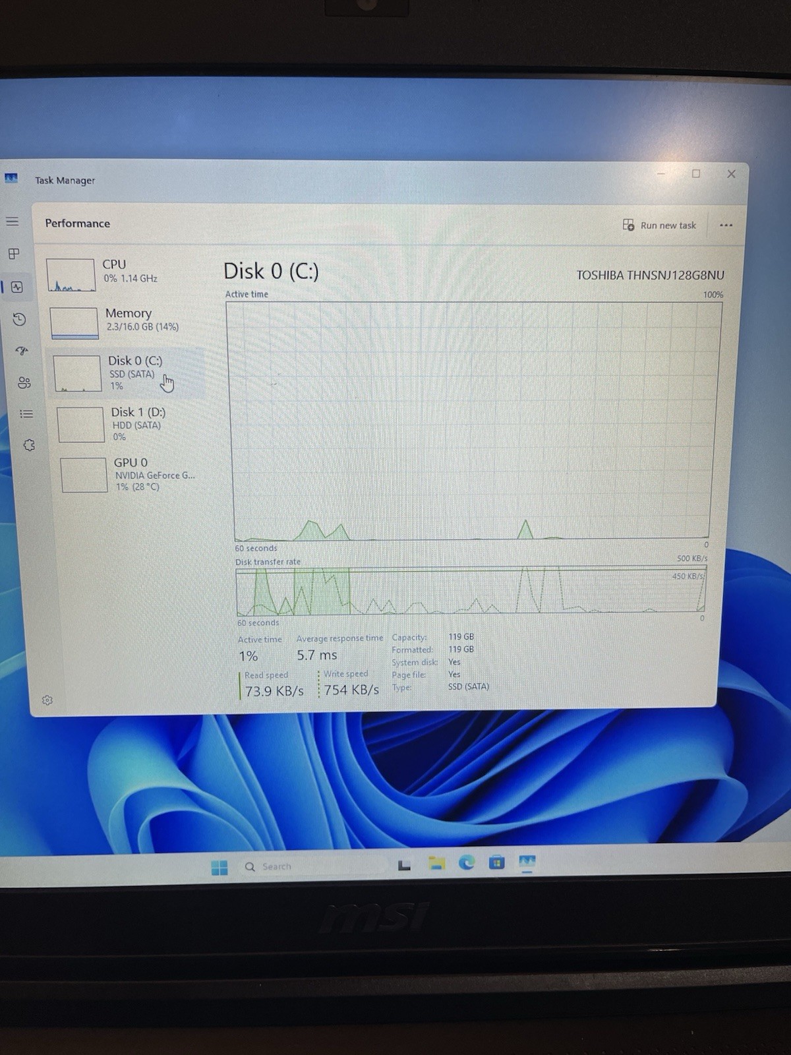This screenshot has height=1055, width=791.
Task: Open the Users page icon
Action: (x=24, y=382)
